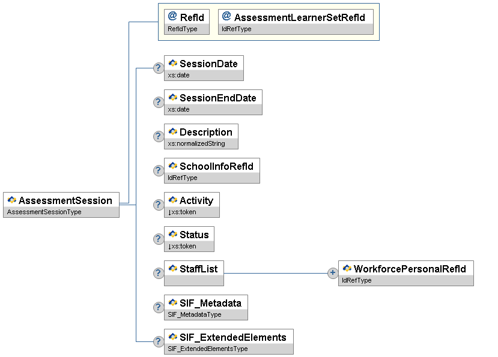Click the question mark icon beside SIF_Metadata
The height and width of the screenshot is (357, 498).
tap(159, 307)
